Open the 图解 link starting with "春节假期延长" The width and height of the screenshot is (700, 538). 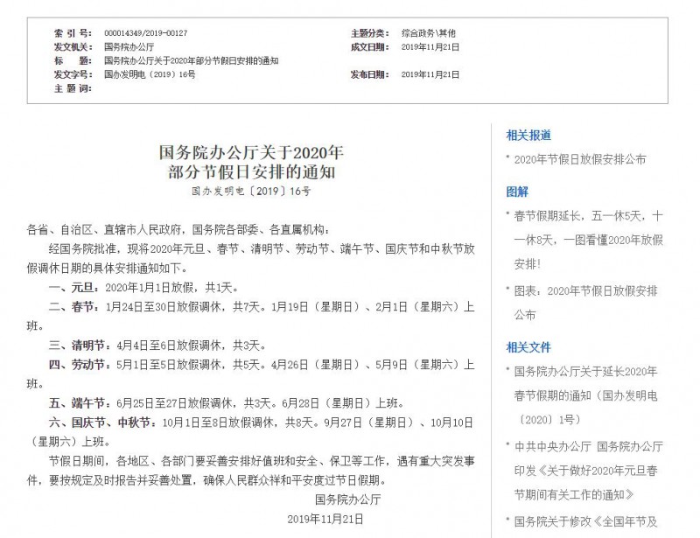(588, 241)
